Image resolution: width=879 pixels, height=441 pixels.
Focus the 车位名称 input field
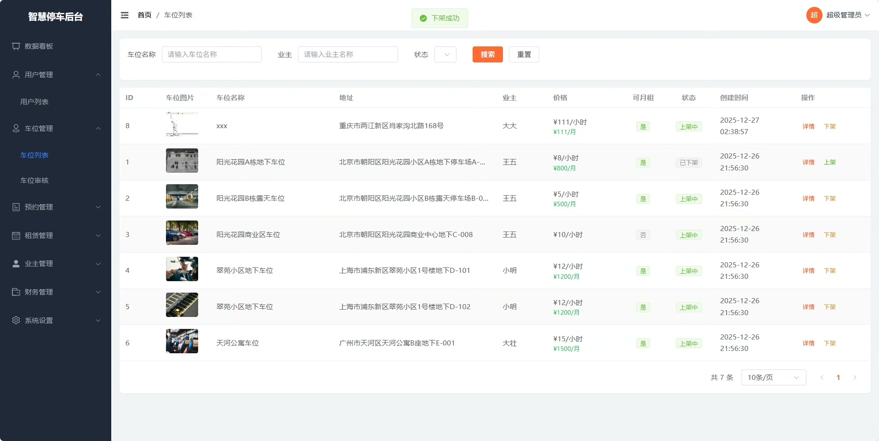pos(211,55)
